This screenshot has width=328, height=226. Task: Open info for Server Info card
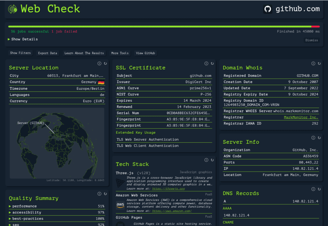coord(313,138)
